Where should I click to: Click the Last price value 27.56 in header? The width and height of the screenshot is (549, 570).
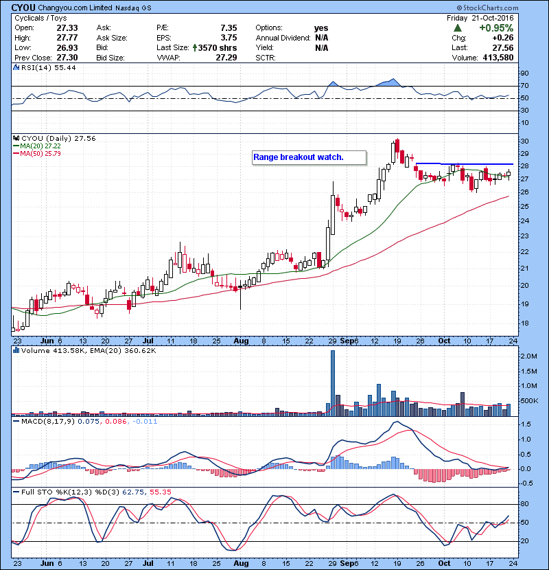tap(503, 47)
